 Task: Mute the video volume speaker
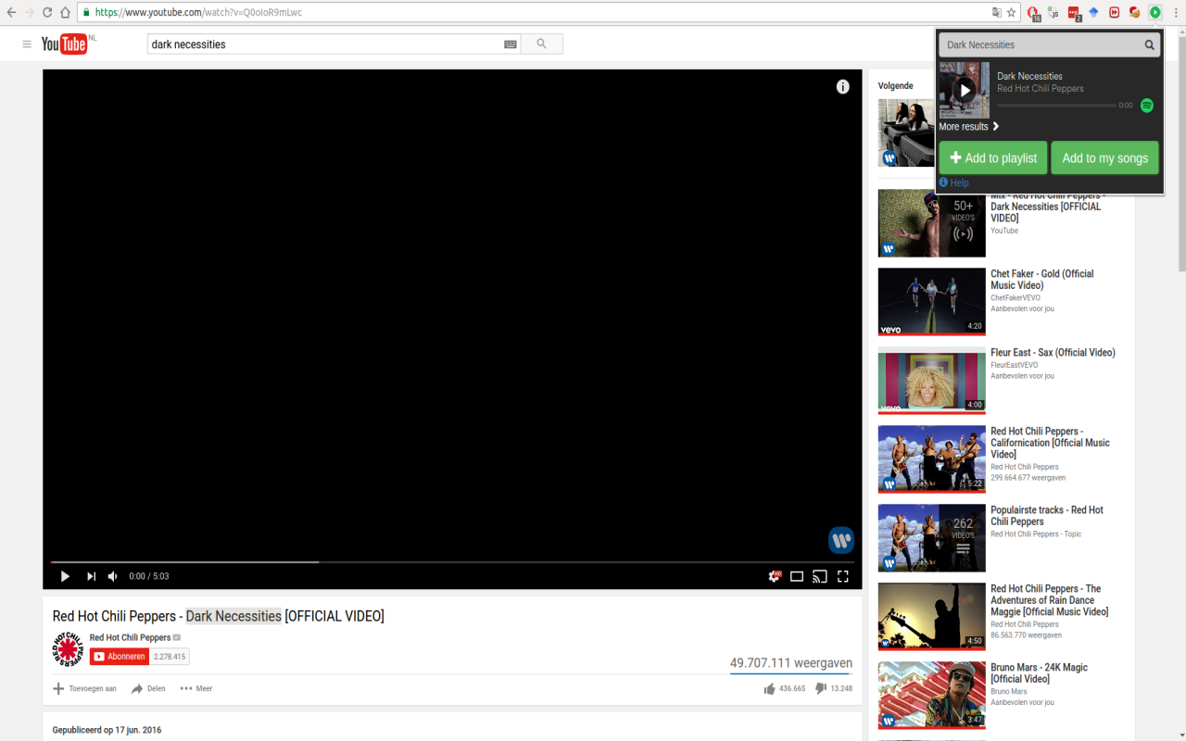click(x=113, y=576)
